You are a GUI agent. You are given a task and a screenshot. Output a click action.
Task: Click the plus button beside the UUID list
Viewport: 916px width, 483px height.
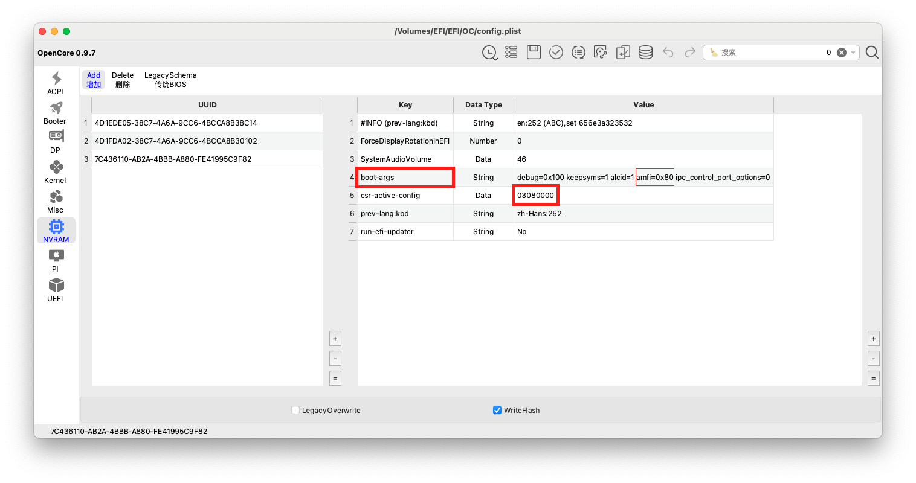(335, 338)
